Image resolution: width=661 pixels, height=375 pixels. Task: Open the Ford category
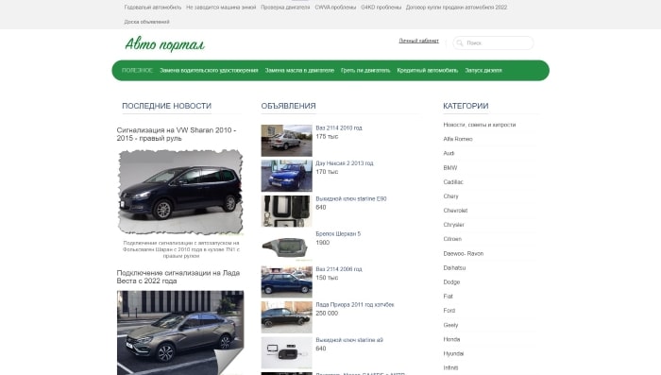(449, 311)
